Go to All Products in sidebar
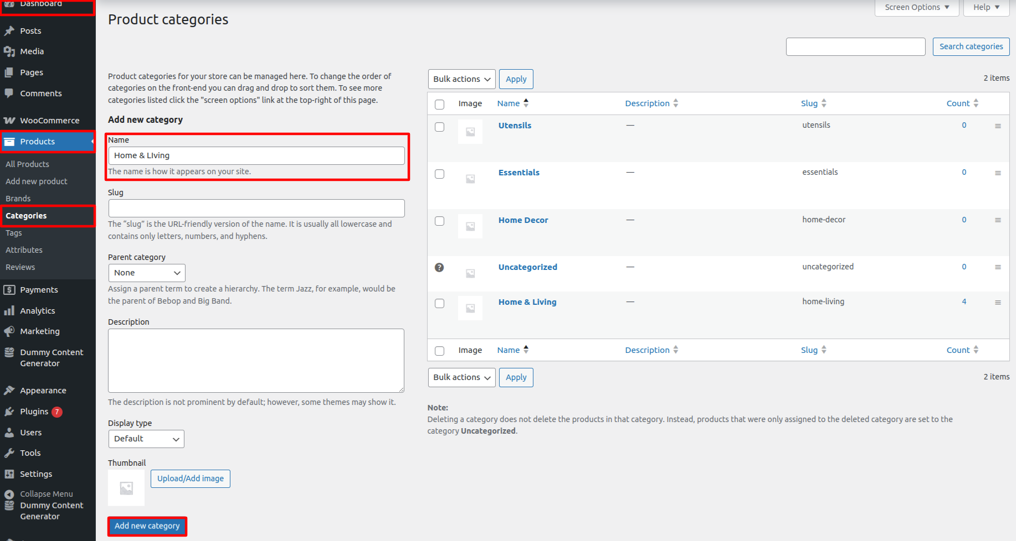1016x541 pixels. tap(27, 164)
